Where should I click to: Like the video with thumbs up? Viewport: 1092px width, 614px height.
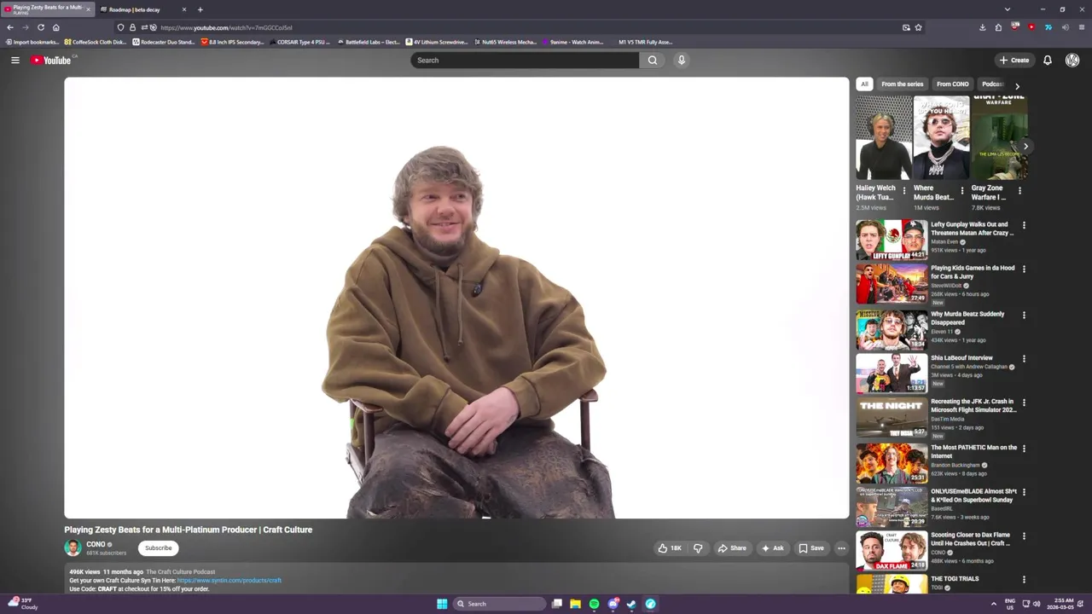[669, 548]
